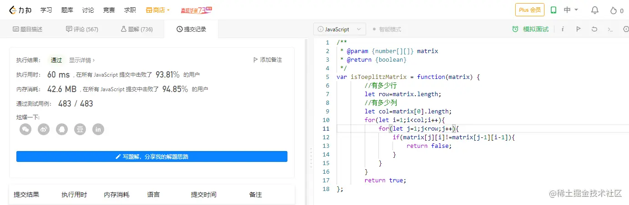The image size is (629, 205).
Task: Share result via Douban icon
Action: [x=80, y=129]
